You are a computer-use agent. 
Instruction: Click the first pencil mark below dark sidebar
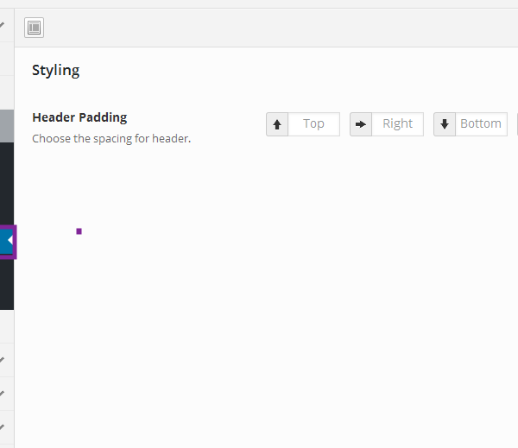(3, 359)
